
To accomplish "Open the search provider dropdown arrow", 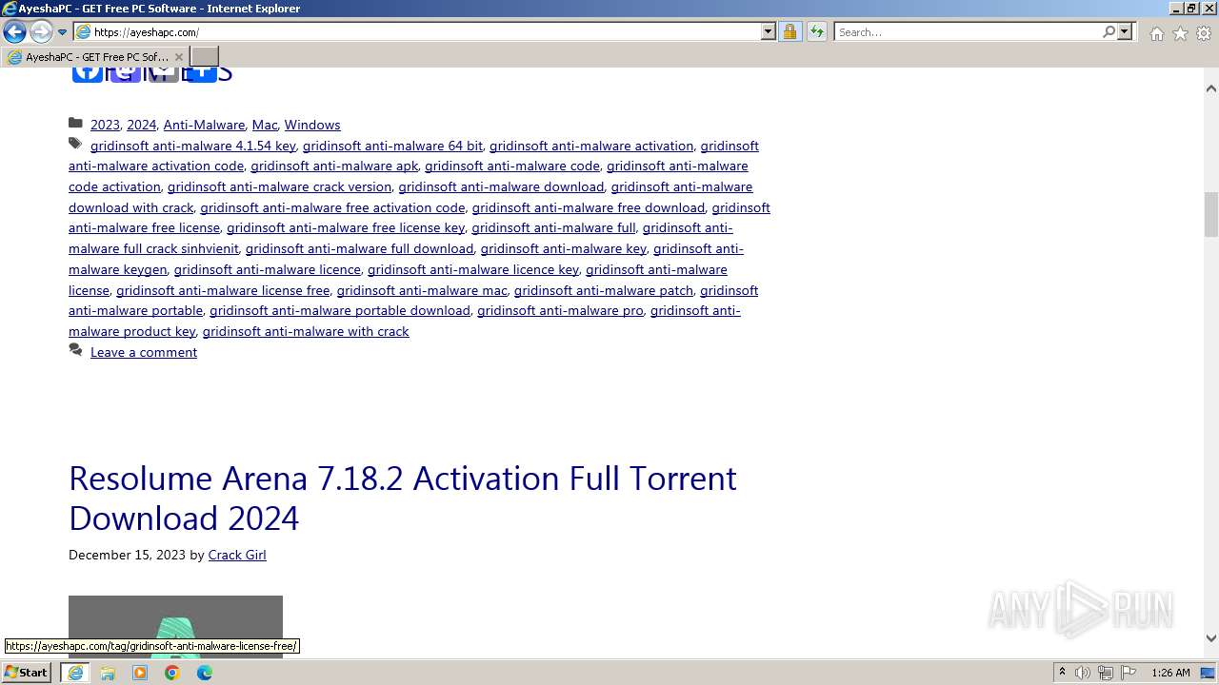I will pos(1125,31).
